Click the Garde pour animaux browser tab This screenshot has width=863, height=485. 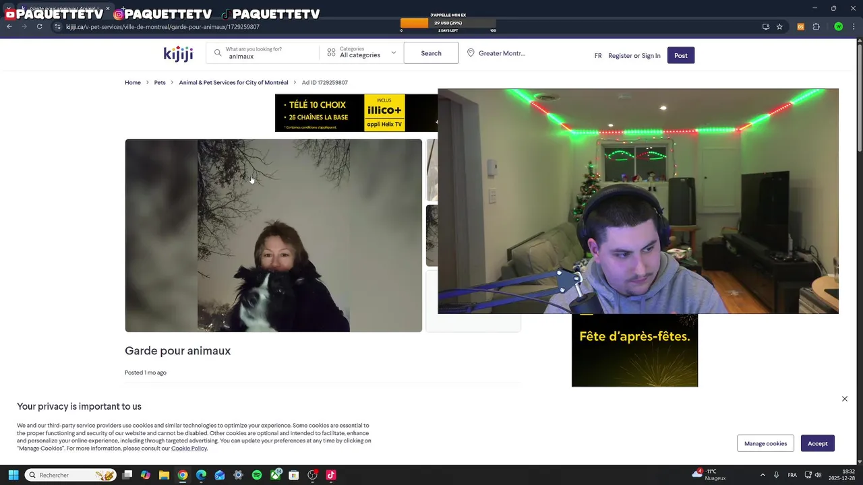coord(64,9)
